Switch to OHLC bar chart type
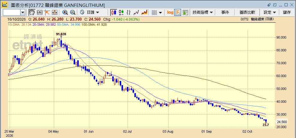This screenshot has width=296, height=138. click(x=129, y=13)
